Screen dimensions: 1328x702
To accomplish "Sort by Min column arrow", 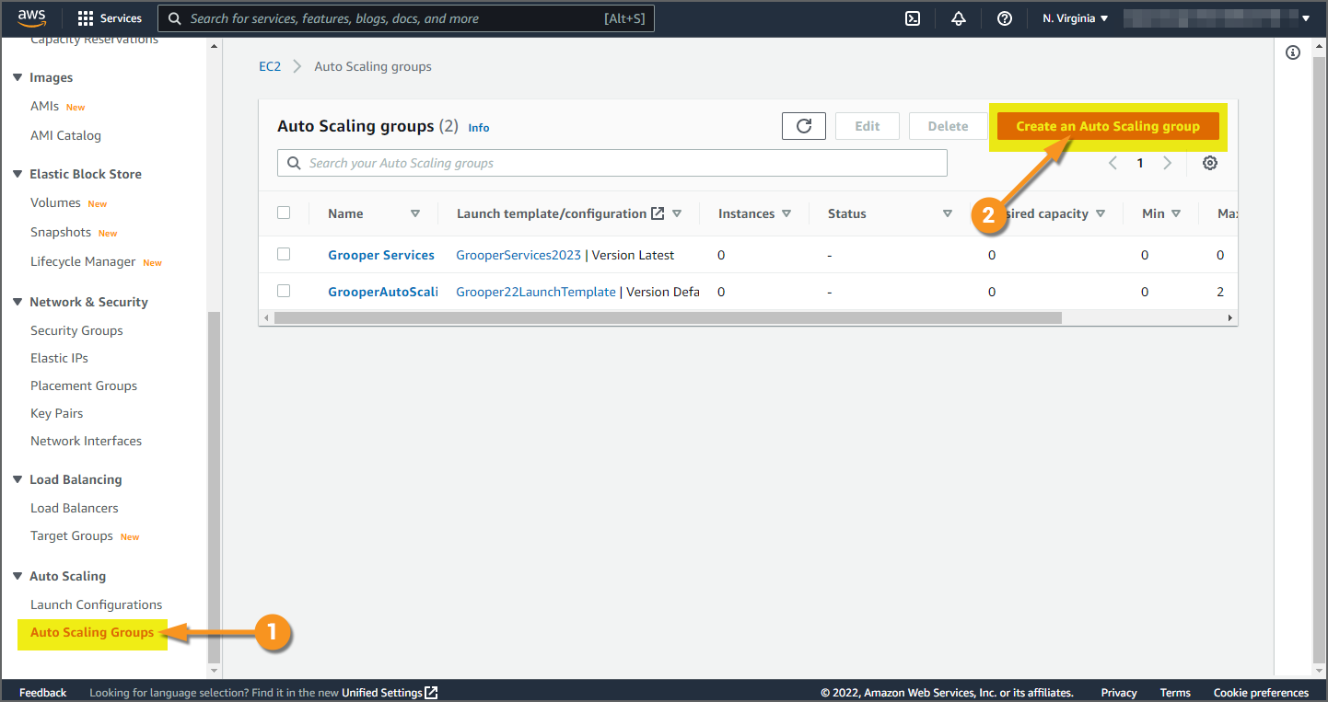I will coord(1174,213).
